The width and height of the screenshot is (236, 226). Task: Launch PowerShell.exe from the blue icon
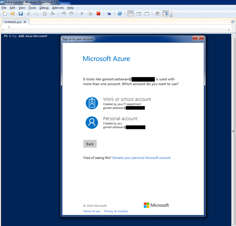(120, 14)
